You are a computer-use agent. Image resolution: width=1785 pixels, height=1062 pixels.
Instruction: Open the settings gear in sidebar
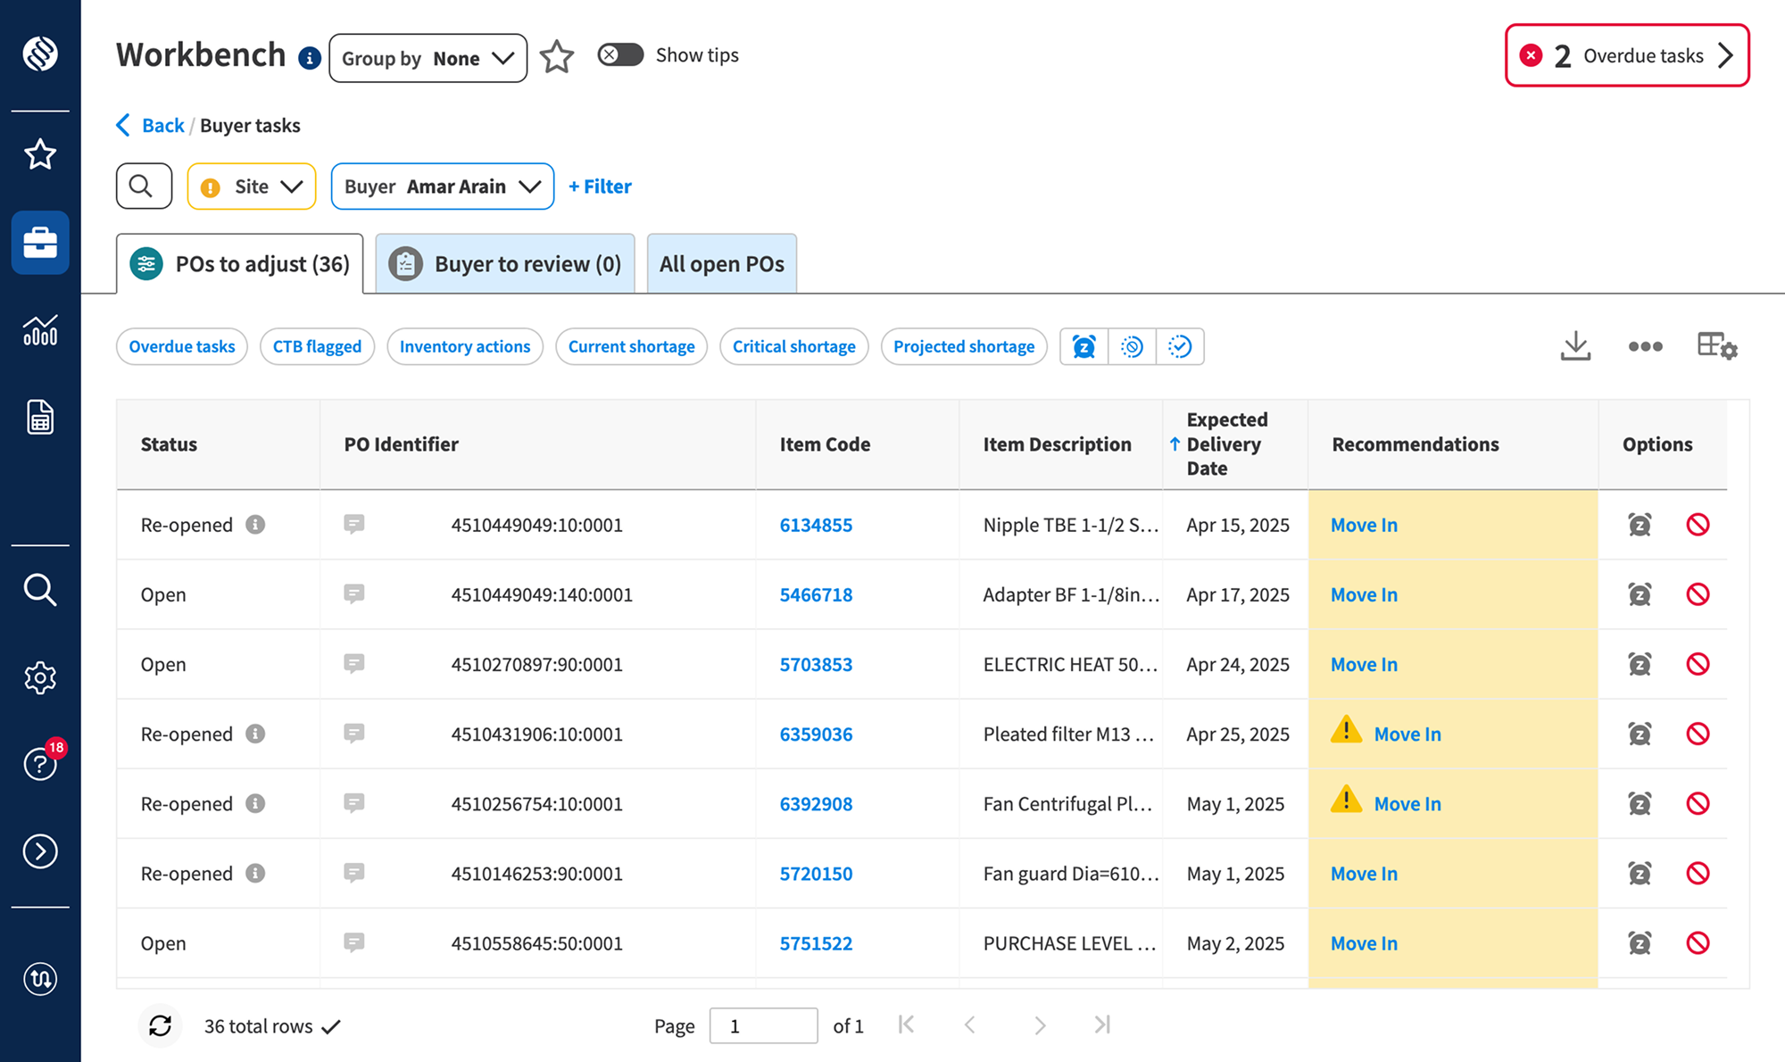click(x=40, y=678)
